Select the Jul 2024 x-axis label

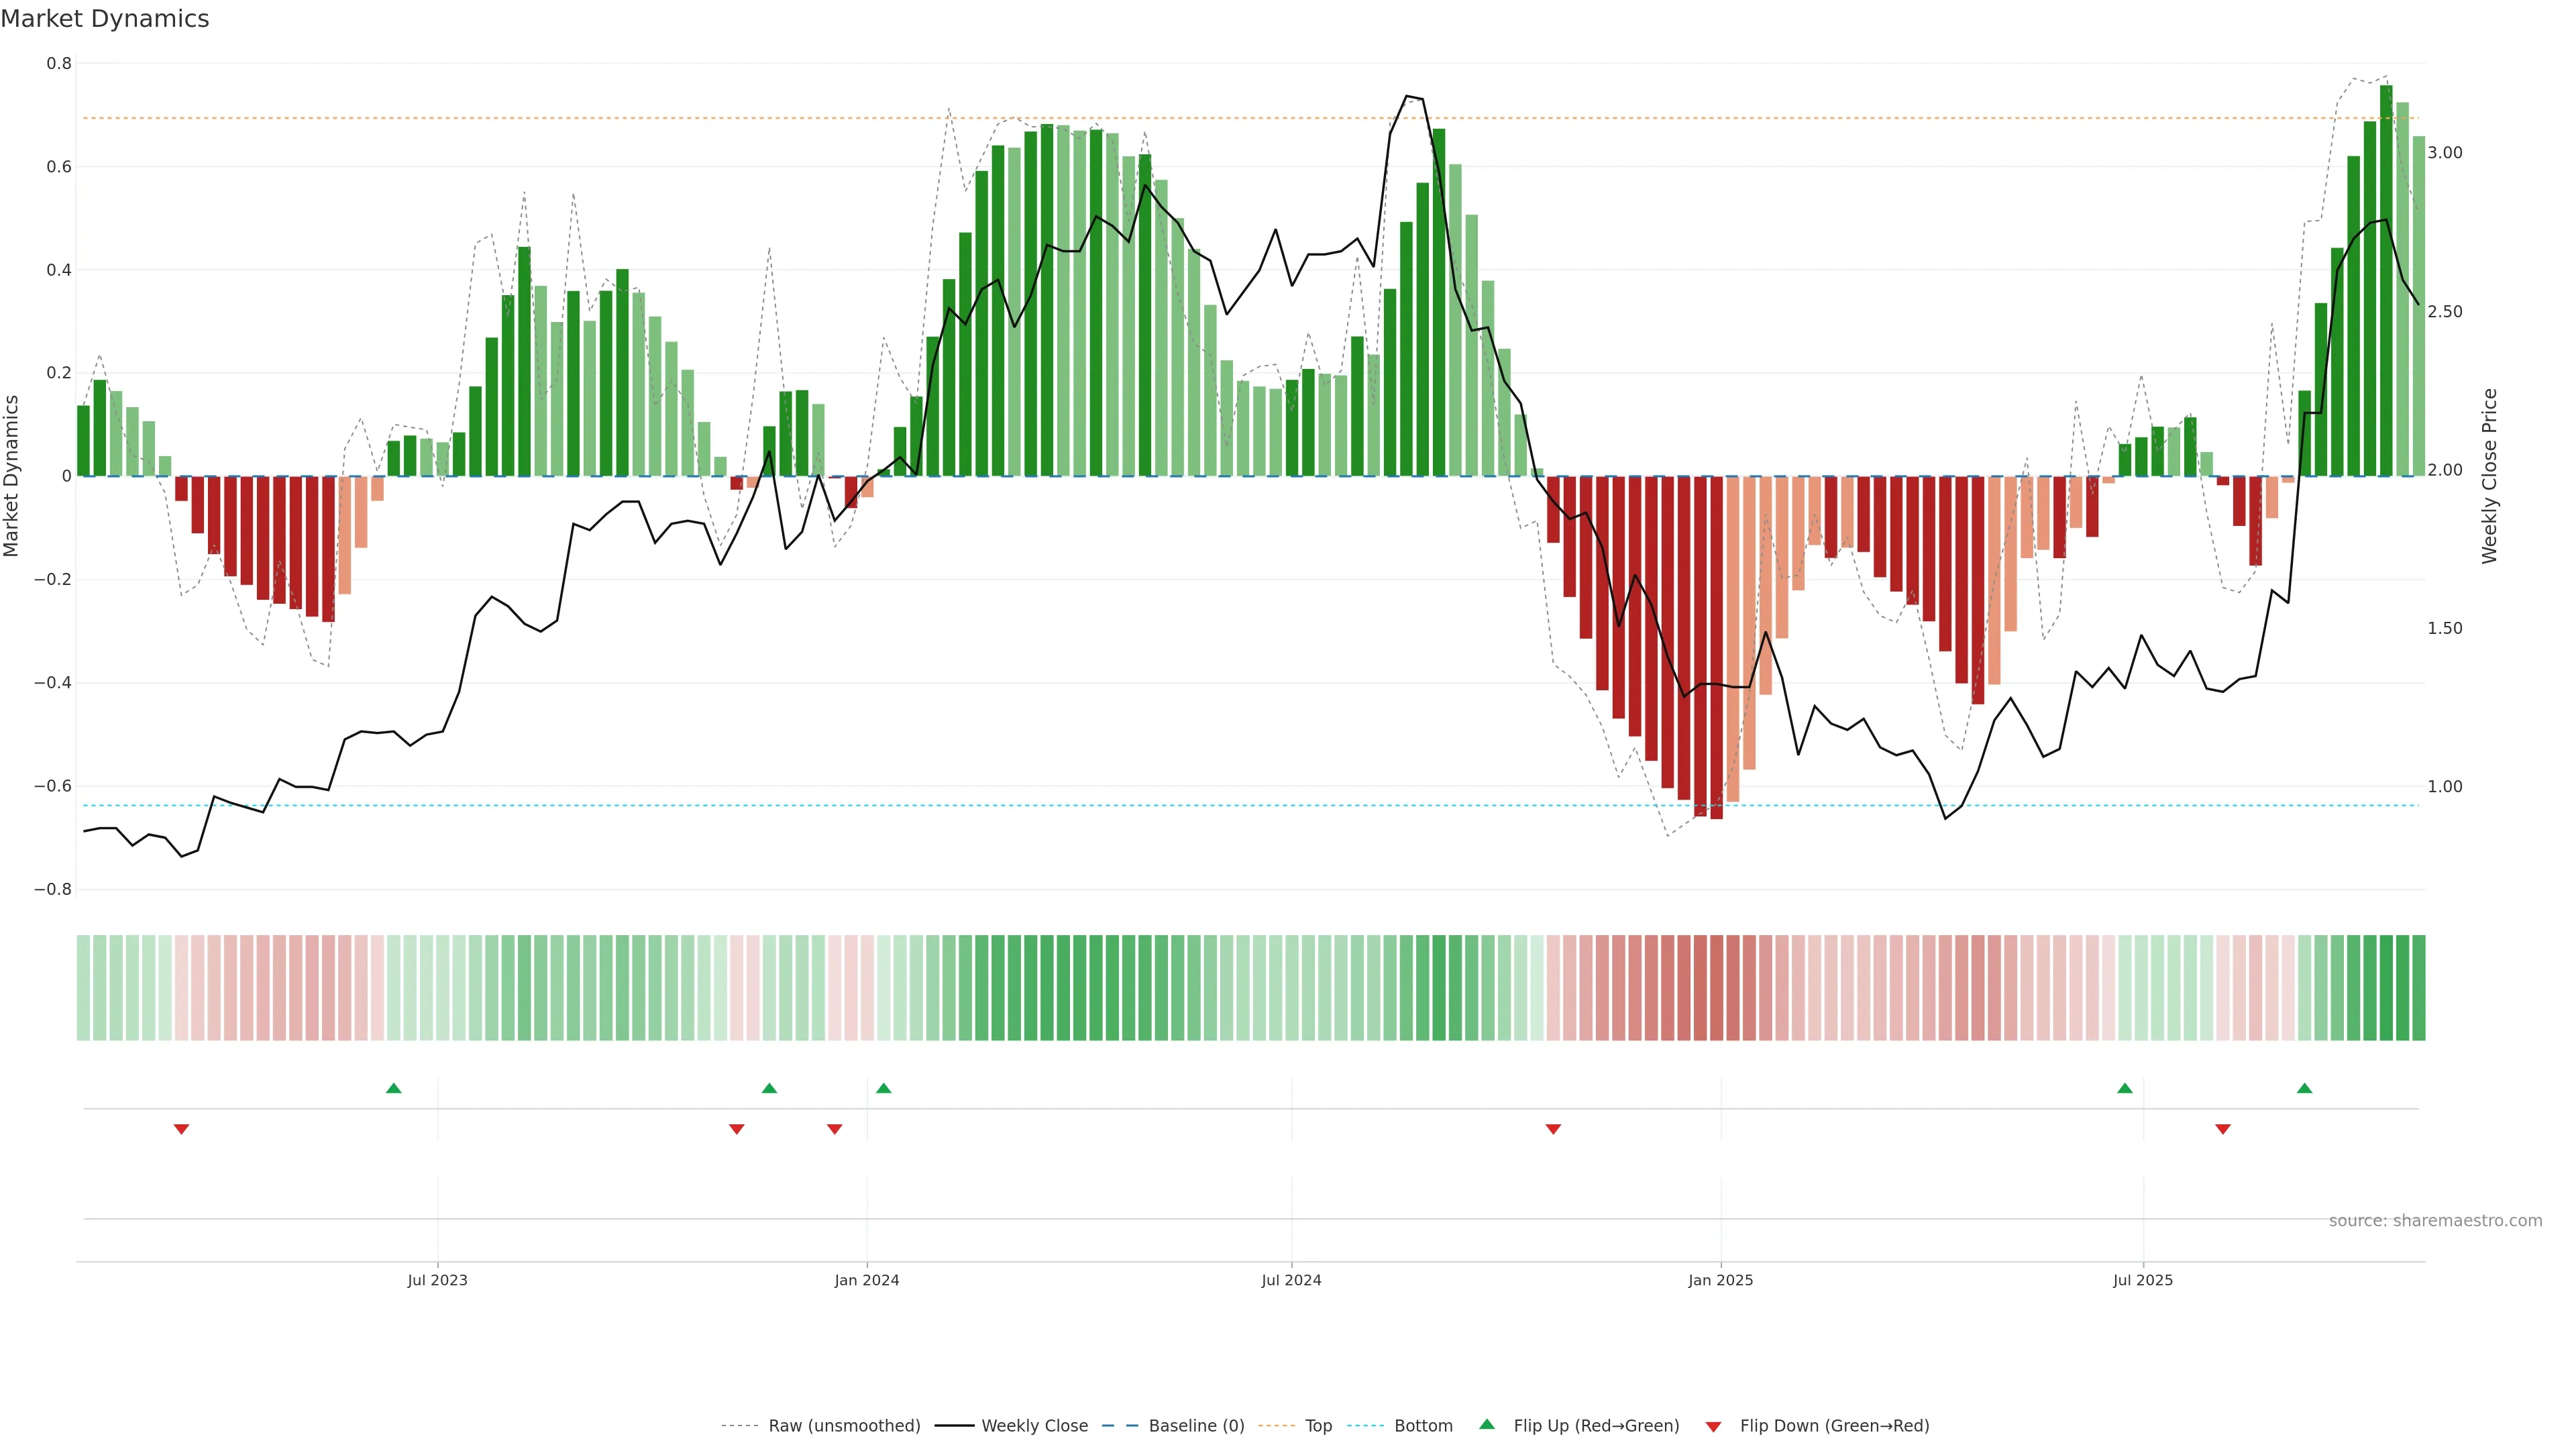point(1291,1280)
